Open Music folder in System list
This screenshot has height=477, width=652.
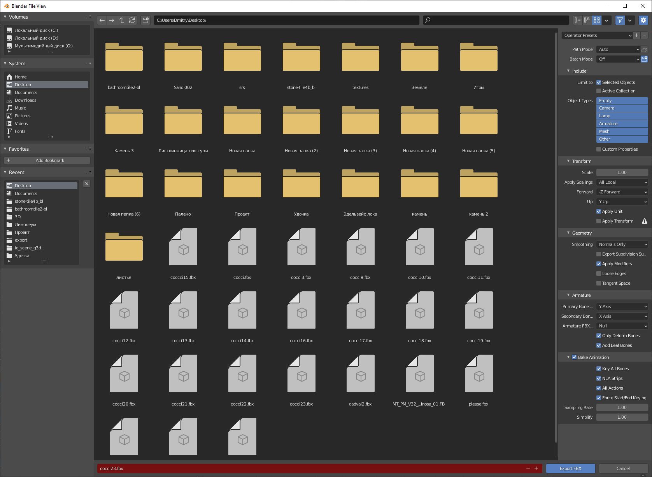(x=47, y=108)
